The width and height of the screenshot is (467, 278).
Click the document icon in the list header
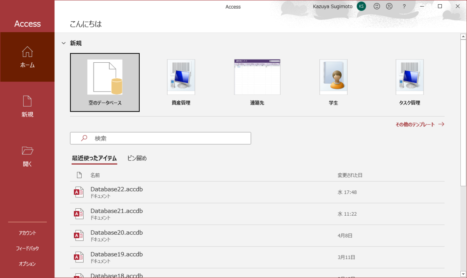(79, 175)
